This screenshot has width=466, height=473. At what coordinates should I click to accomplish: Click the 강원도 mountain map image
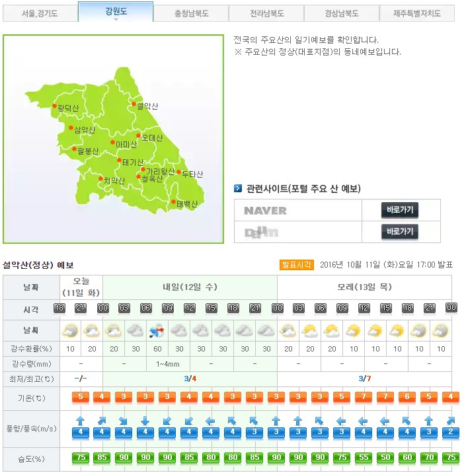pos(113,139)
